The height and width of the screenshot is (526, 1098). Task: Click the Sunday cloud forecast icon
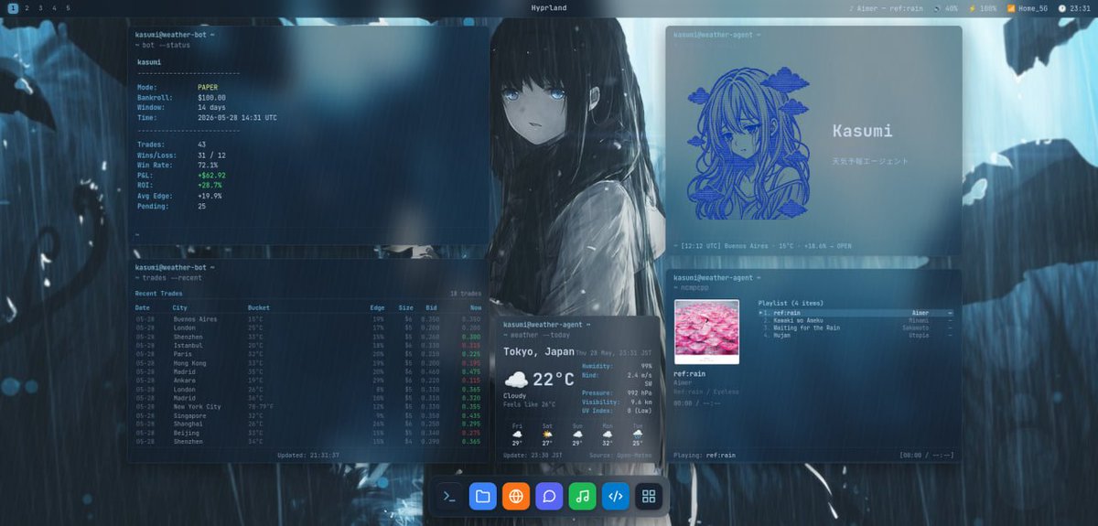pyautogui.click(x=577, y=434)
